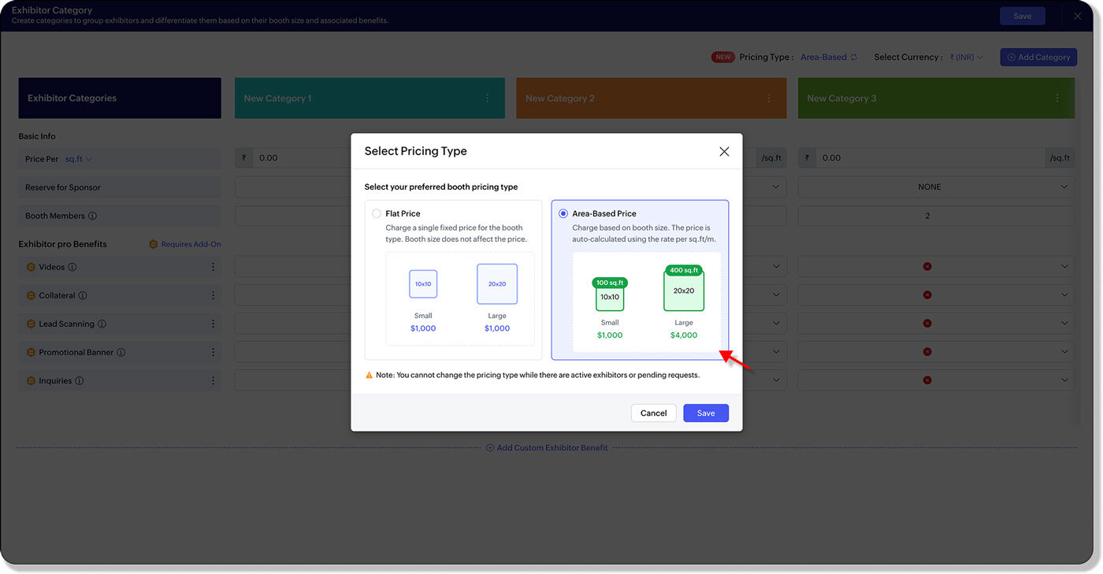Click the add-on icon before Lead Scanning
This screenshot has height=574, width=1103.
(x=32, y=324)
